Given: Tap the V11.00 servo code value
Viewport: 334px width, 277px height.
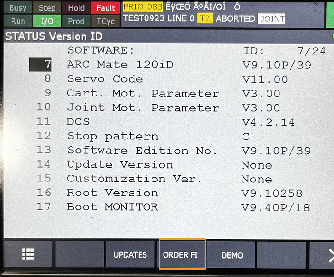Looking at the screenshot, I should [x=265, y=79].
